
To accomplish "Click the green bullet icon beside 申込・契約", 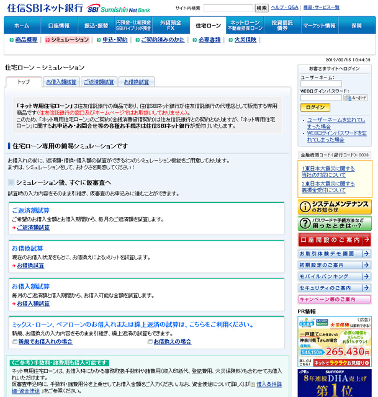I will [99, 40].
